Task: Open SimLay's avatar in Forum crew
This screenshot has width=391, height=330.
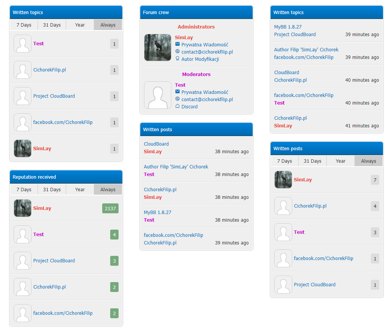Action: [158, 48]
